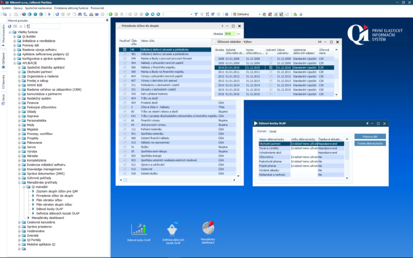
Task: Click search field in Hlavná ponuka panel
Action: [46, 26]
